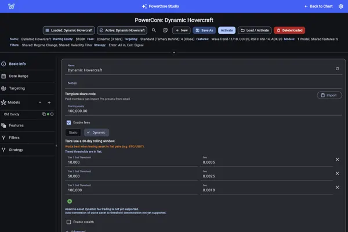Edit Tier 1 End Threshold value
The height and width of the screenshot is (232, 348).
(132, 161)
